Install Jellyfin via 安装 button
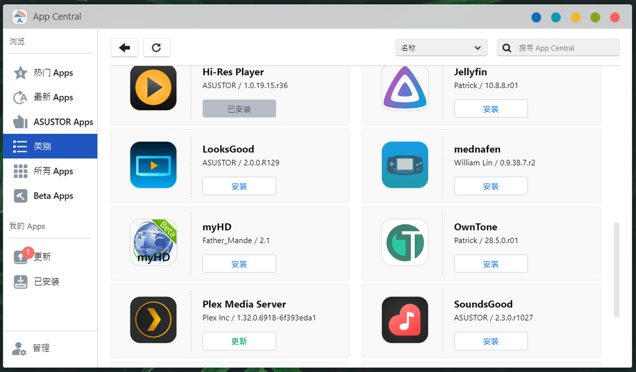The image size is (636, 372). [x=491, y=109]
